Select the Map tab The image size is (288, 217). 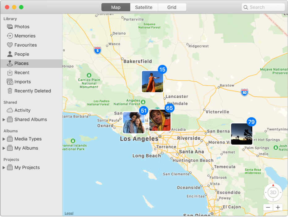point(115,7)
